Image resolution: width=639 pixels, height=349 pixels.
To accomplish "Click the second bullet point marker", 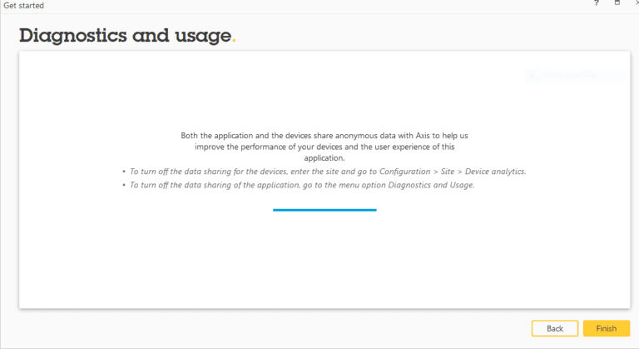I will coord(123,185).
